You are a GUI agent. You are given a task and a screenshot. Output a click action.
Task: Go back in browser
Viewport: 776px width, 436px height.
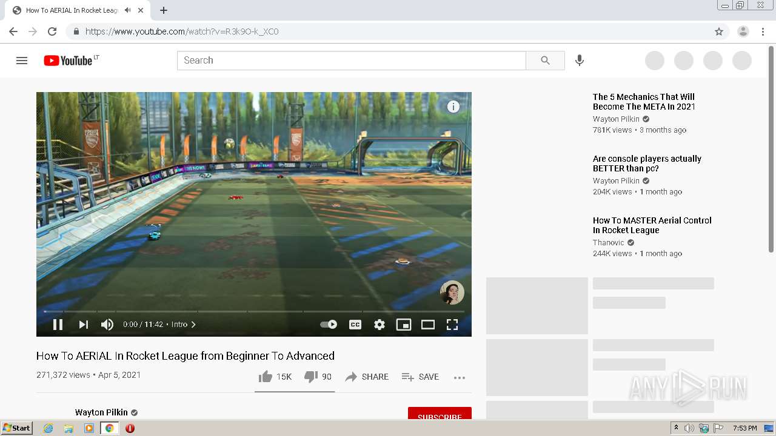[13, 31]
